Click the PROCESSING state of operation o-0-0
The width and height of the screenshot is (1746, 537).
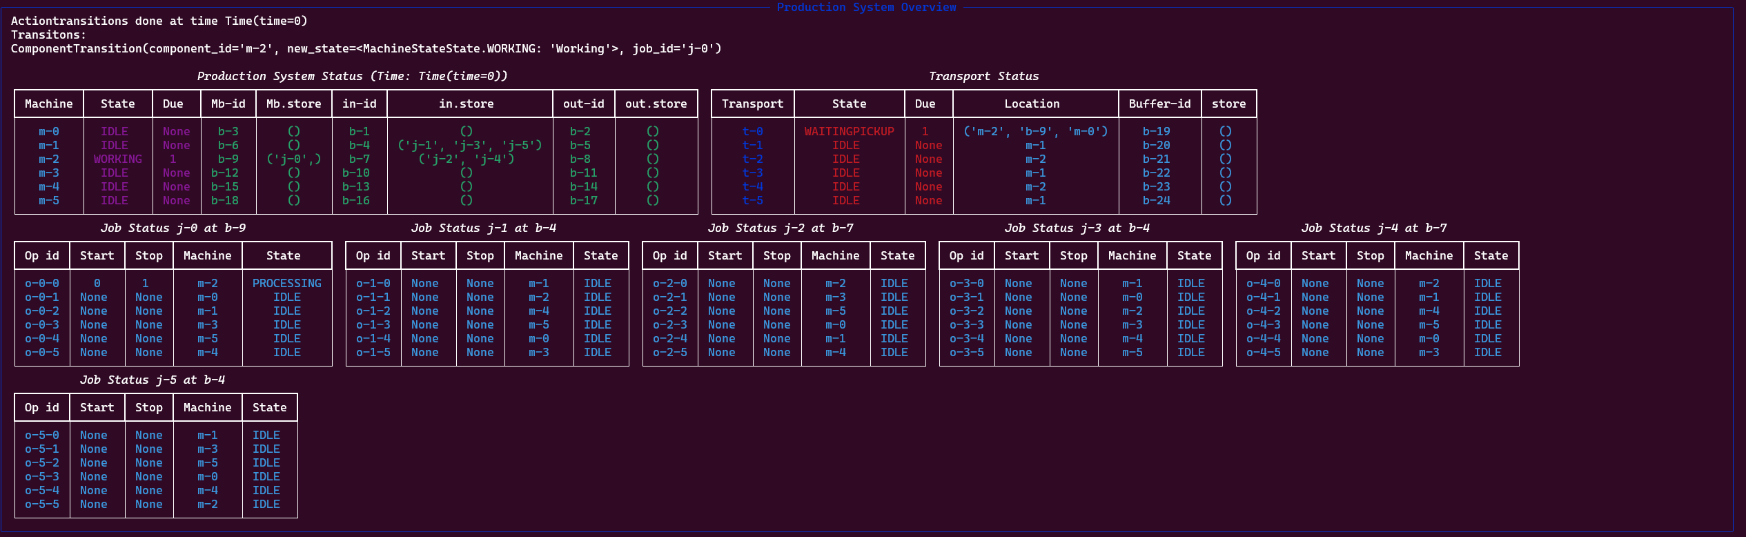point(287,283)
